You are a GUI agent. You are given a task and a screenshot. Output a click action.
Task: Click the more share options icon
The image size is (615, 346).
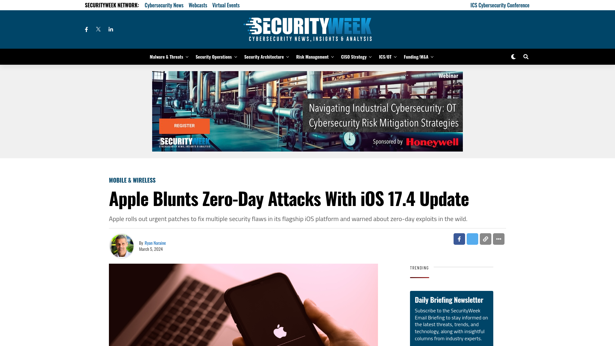click(498, 239)
